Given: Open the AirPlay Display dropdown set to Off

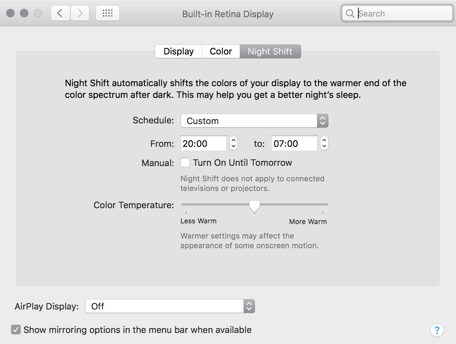Looking at the screenshot, I should (170, 306).
